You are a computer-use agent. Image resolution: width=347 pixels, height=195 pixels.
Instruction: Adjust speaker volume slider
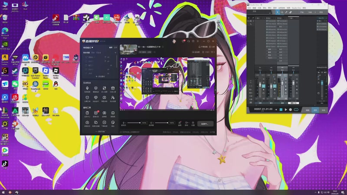tap(161, 123)
